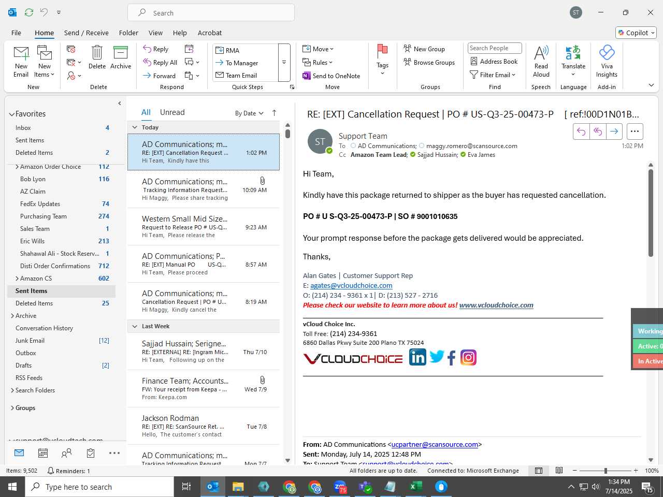Switch to Reading view in status bar
This screenshot has width=663, height=497.
[559, 471]
